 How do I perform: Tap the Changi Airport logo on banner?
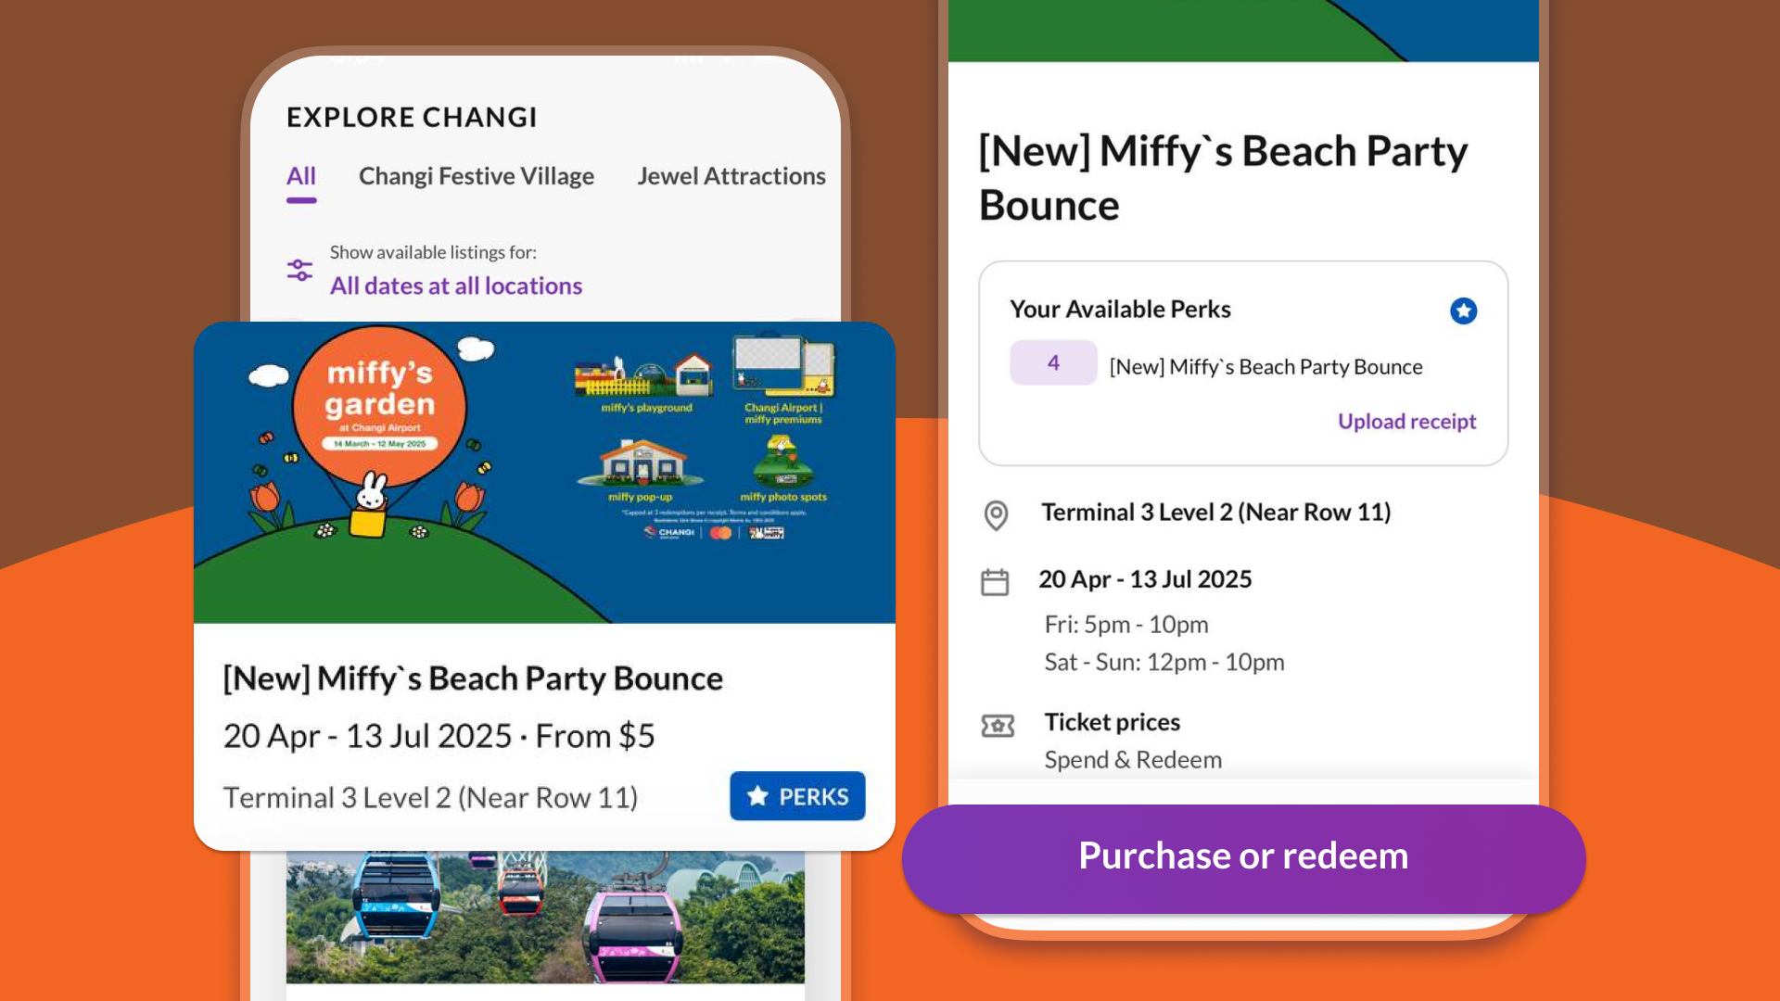pyautogui.click(x=669, y=533)
